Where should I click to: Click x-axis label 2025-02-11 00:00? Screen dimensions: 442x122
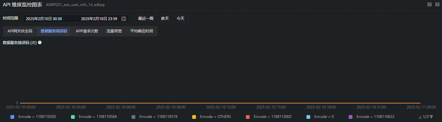coord(421,107)
